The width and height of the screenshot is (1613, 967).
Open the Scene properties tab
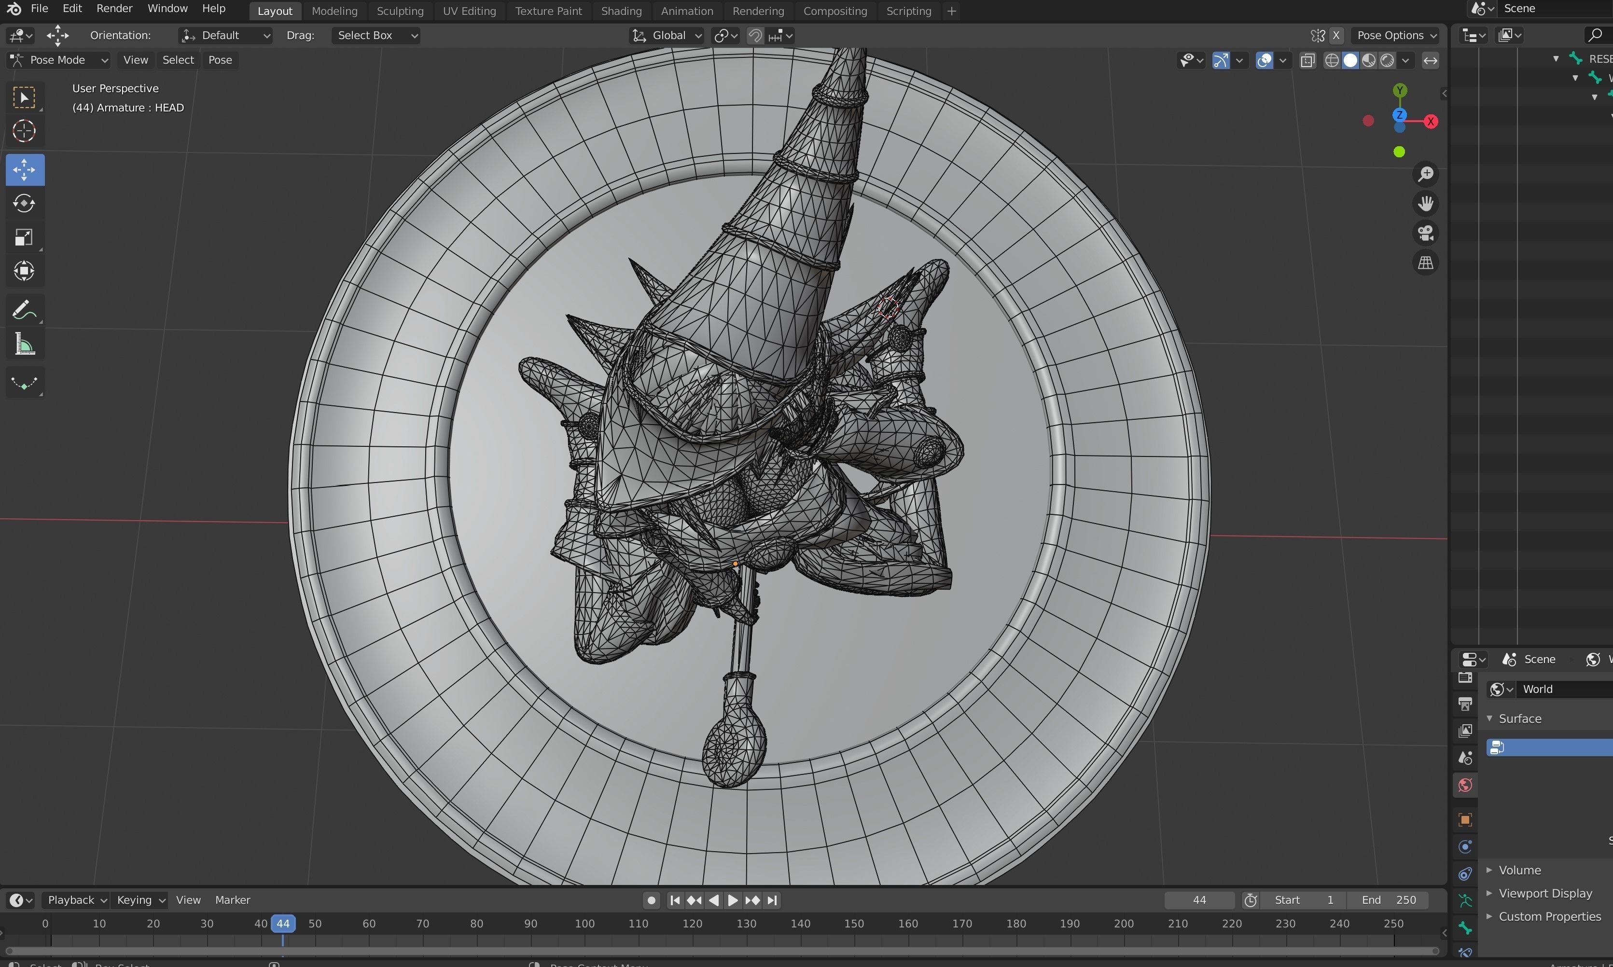coord(1465,758)
